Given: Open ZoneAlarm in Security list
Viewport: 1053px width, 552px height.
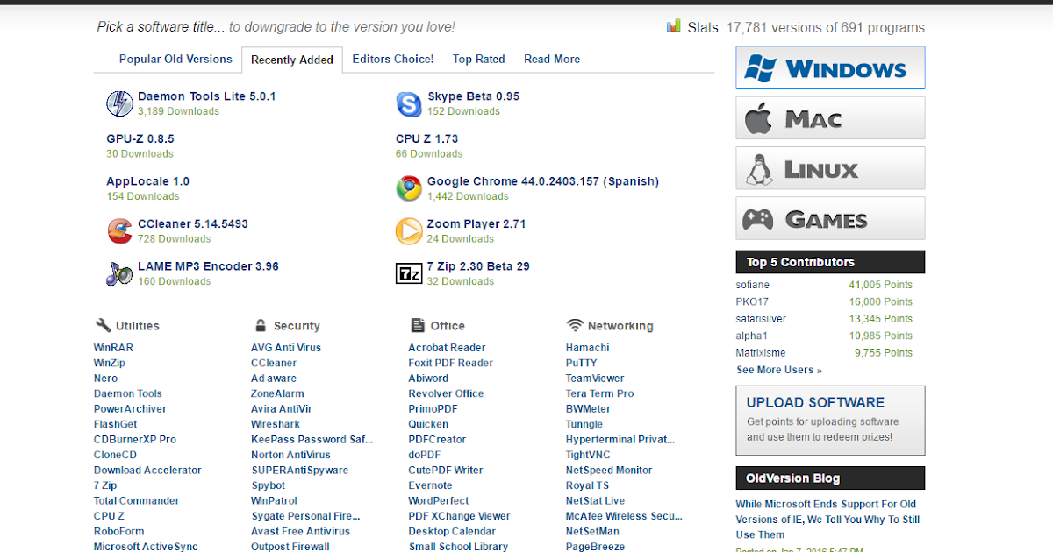Looking at the screenshot, I should coord(277,393).
